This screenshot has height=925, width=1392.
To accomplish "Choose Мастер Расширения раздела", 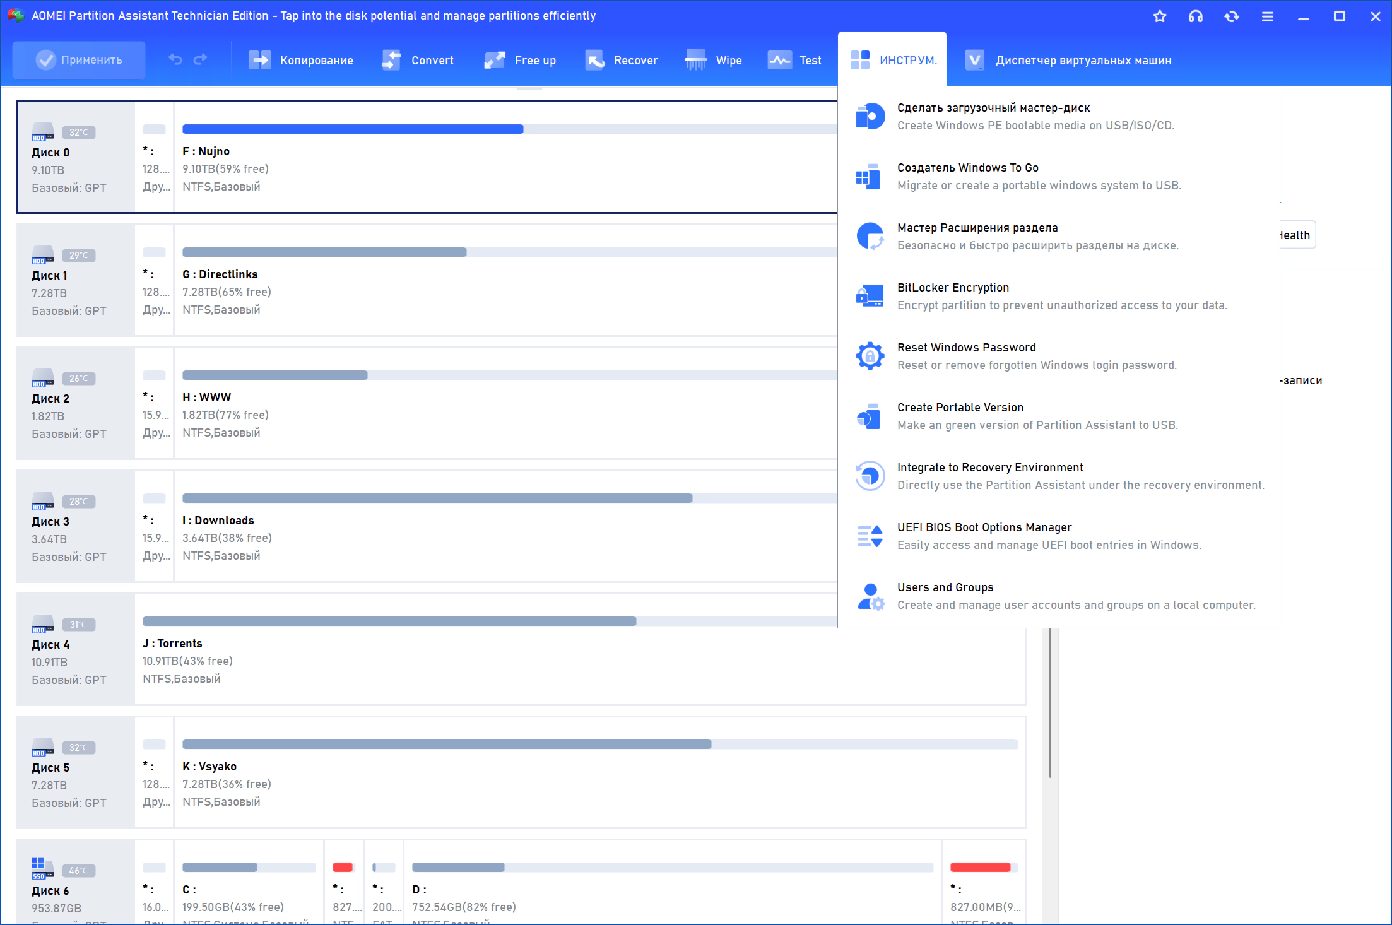I will pos(1059,237).
